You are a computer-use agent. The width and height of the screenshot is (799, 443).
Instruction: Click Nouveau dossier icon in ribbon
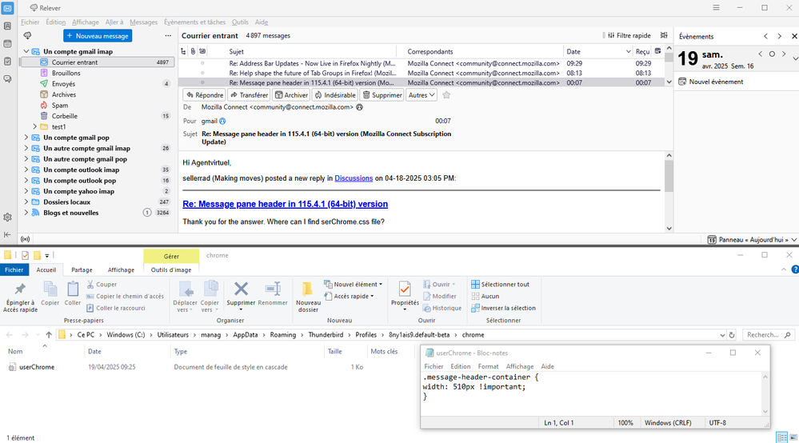(x=307, y=289)
